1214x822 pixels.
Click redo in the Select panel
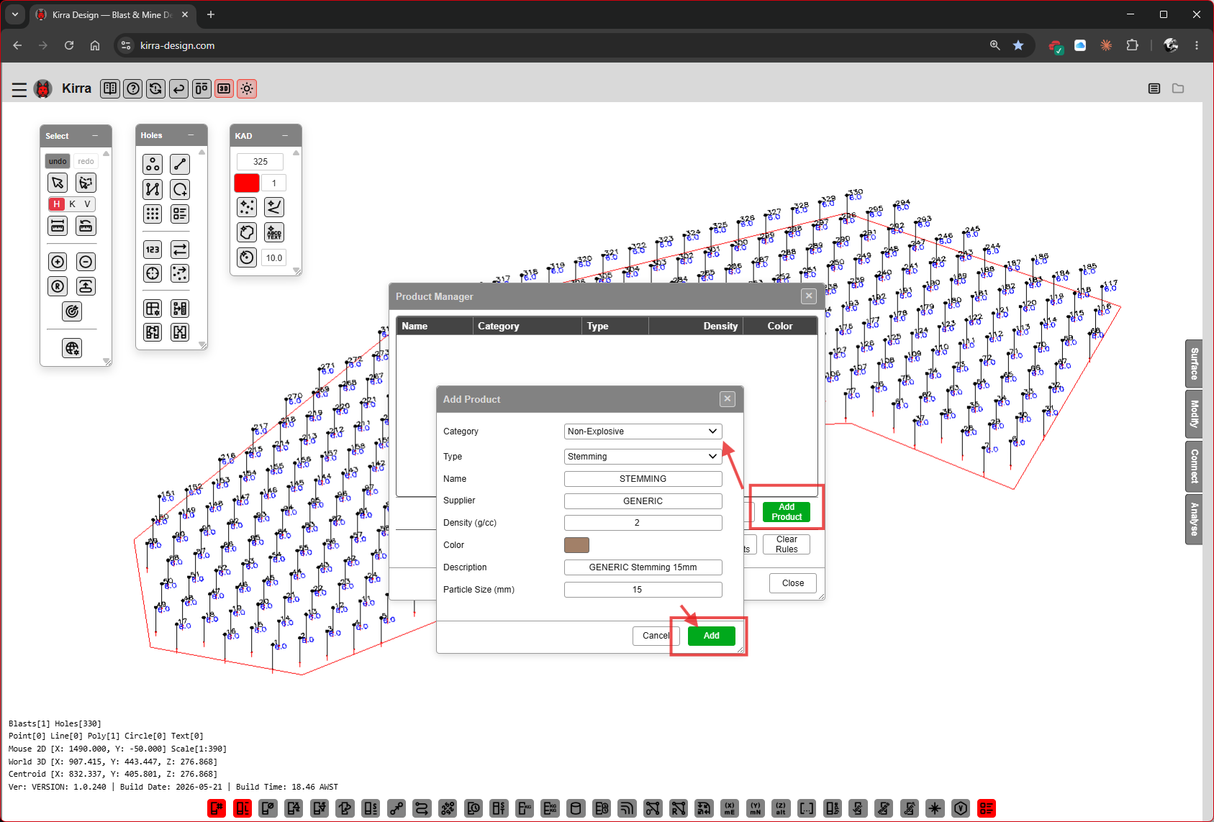click(86, 161)
